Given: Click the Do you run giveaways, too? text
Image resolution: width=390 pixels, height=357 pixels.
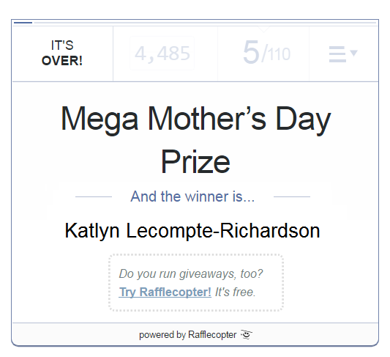Looking at the screenshot, I should point(191,273).
